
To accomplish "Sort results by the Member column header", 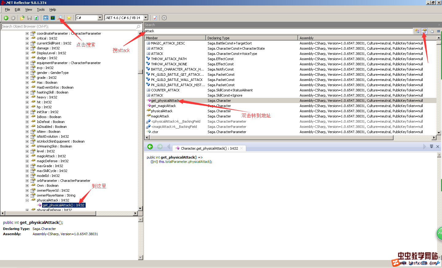I will click(175, 38).
